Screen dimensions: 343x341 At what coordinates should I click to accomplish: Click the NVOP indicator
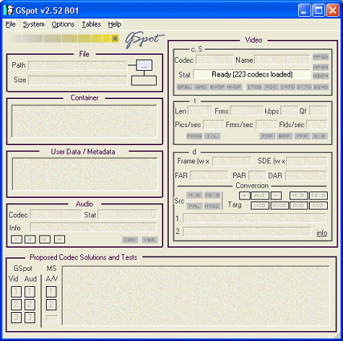coord(234,87)
